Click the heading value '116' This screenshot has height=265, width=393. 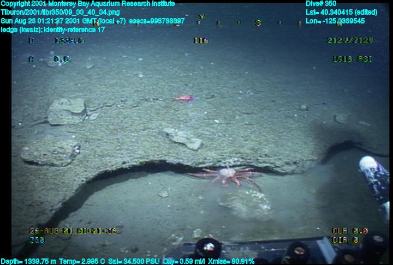tap(201, 40)
